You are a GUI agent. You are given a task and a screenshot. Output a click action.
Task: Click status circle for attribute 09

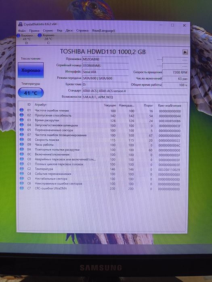pyautogui.click(x=21, y=144)
